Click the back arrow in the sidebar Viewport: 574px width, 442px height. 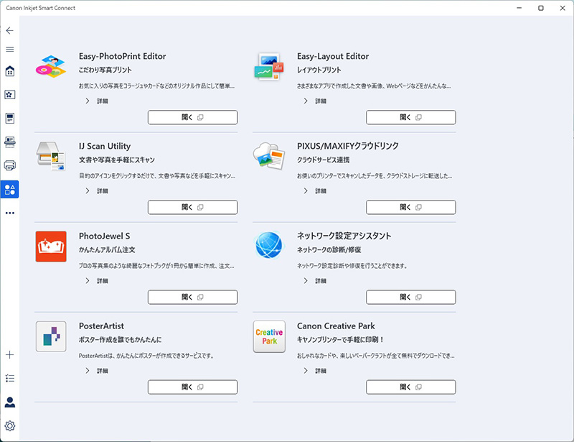(10, 31)
